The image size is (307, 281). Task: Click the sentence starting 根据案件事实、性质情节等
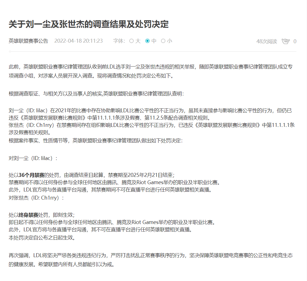pos(96,141)
